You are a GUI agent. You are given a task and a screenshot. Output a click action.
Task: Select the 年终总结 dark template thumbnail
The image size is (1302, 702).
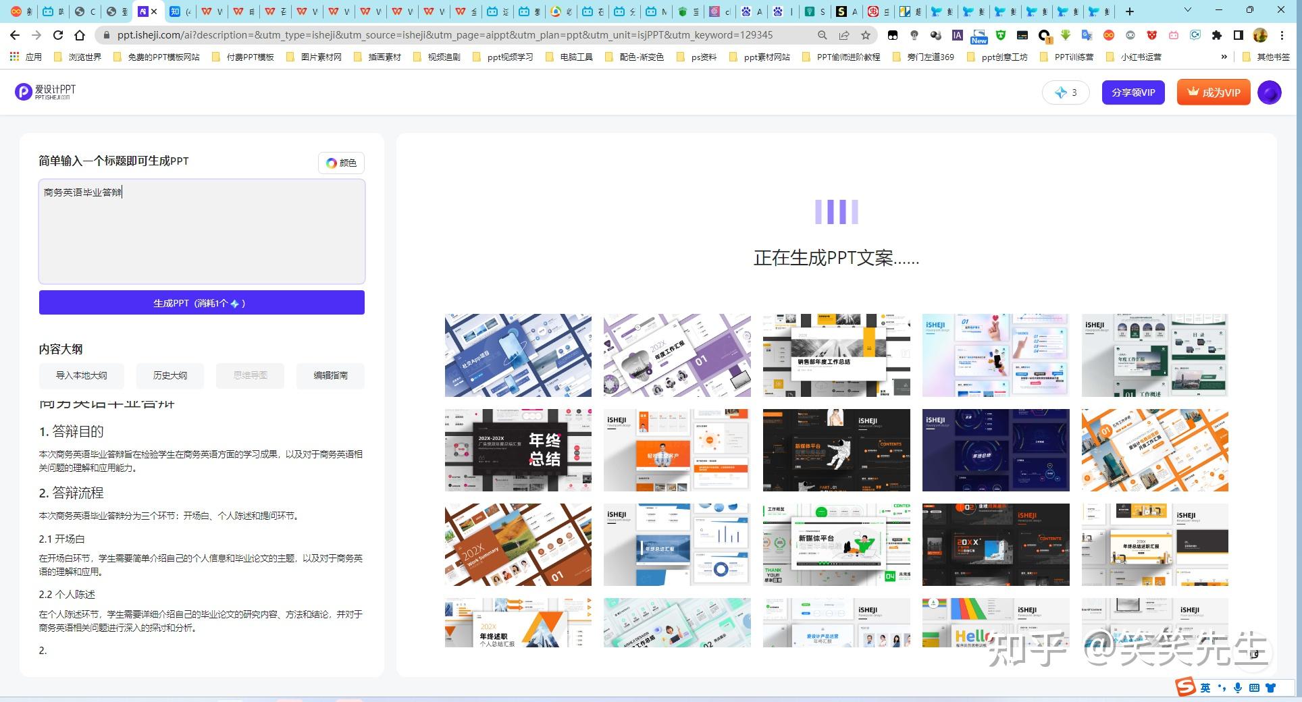pos(518,450)
